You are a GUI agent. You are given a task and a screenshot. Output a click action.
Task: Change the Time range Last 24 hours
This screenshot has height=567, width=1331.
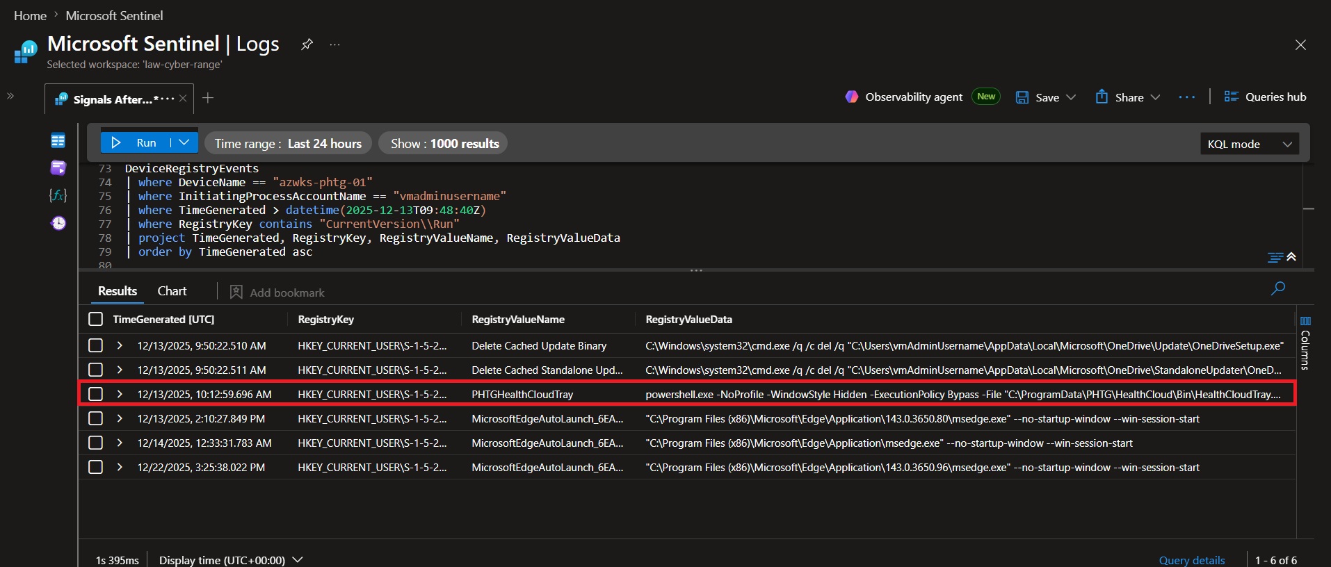[x=288, y=144]
